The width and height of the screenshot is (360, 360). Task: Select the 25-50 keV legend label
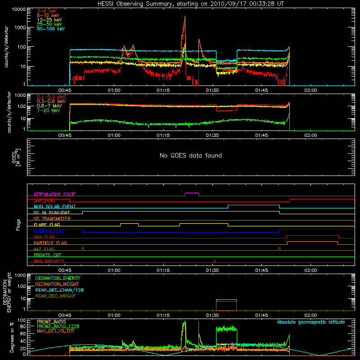(x=49, y=24)
